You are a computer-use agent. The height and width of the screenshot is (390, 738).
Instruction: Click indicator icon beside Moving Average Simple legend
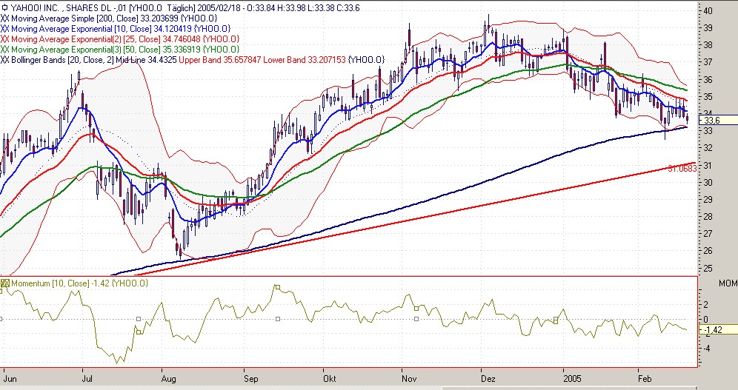point(5,19)
